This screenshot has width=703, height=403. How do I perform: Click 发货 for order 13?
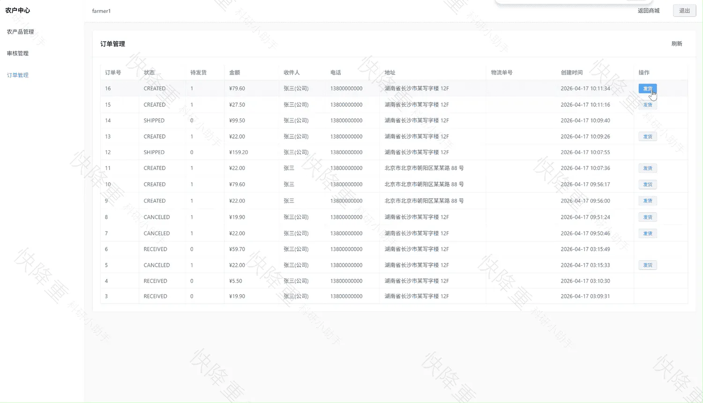(x=648, y=136)
